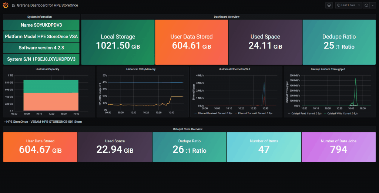Image resolution: width=379 pixels, height=193 pixels.
Task: Click the Dashboard Overview panel title
Action: pyautogui.click(x=227, y=17)
